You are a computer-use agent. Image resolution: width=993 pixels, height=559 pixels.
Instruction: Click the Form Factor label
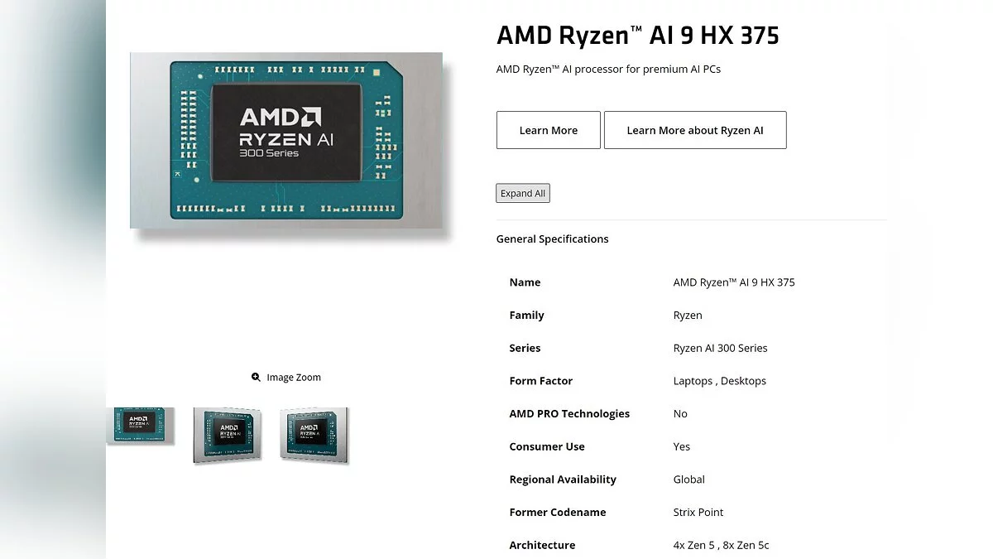pos(541,381)
